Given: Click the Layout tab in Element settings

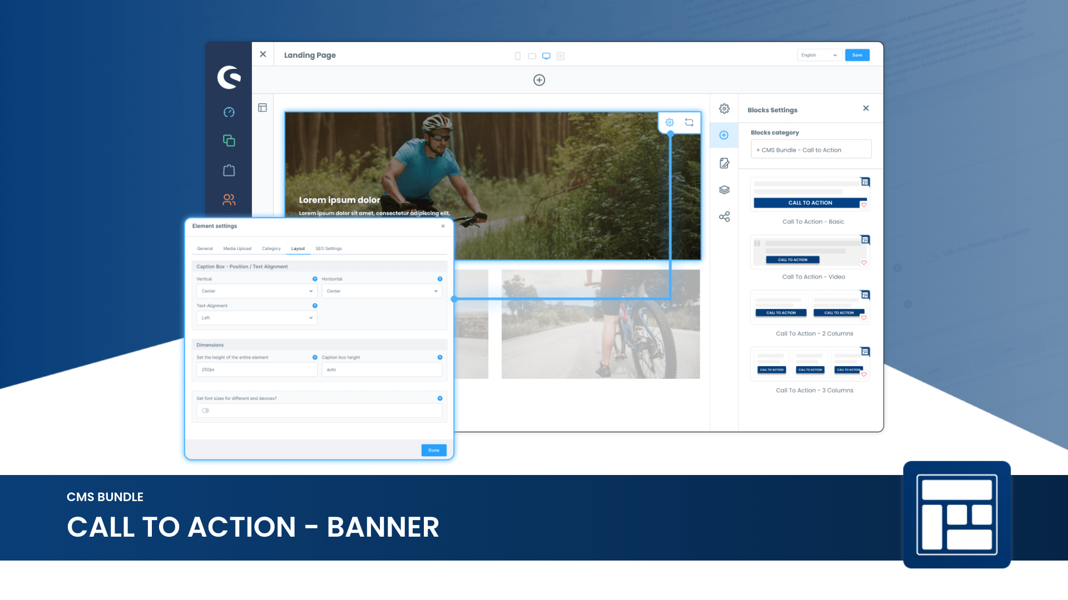Looking at the screenshot, I should point(298,248).
